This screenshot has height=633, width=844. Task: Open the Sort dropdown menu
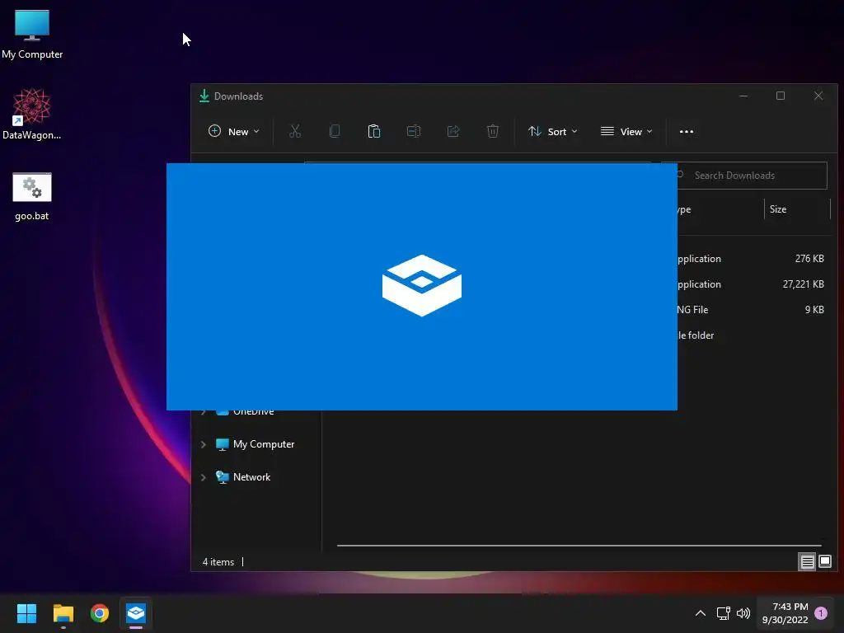point(553,131)
